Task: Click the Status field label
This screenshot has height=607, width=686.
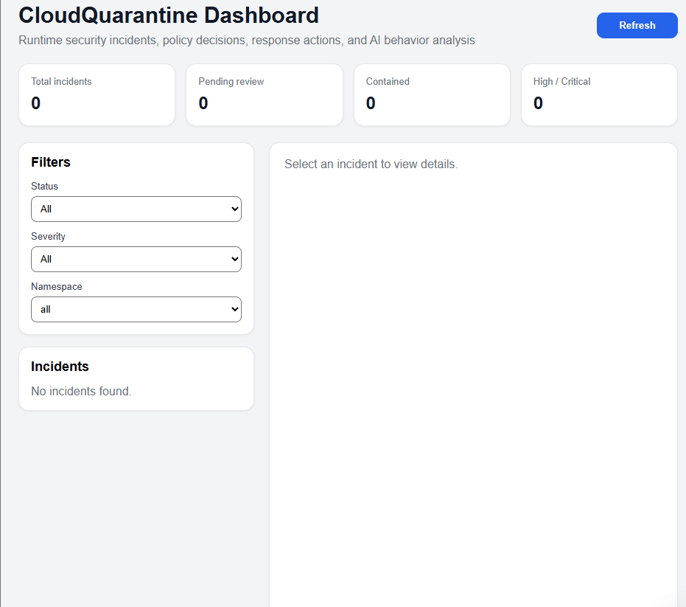Action: tap(44, 186)
